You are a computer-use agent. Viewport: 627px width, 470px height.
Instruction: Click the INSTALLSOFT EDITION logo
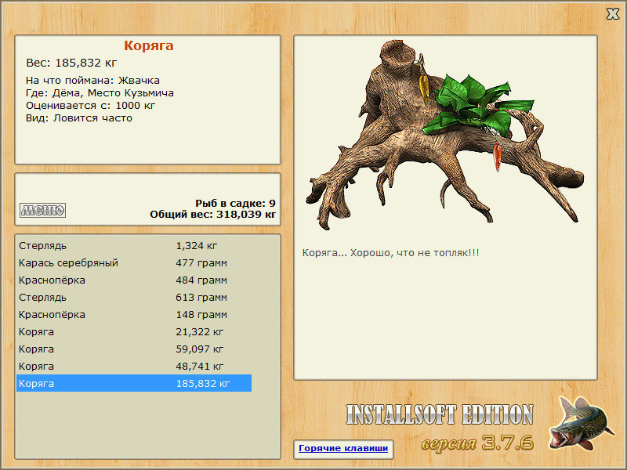440,414
